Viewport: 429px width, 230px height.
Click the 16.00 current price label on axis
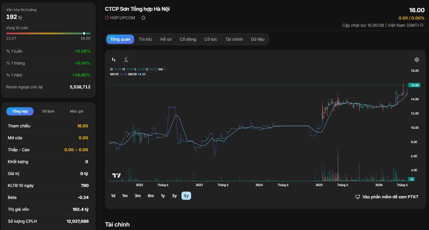414,85
